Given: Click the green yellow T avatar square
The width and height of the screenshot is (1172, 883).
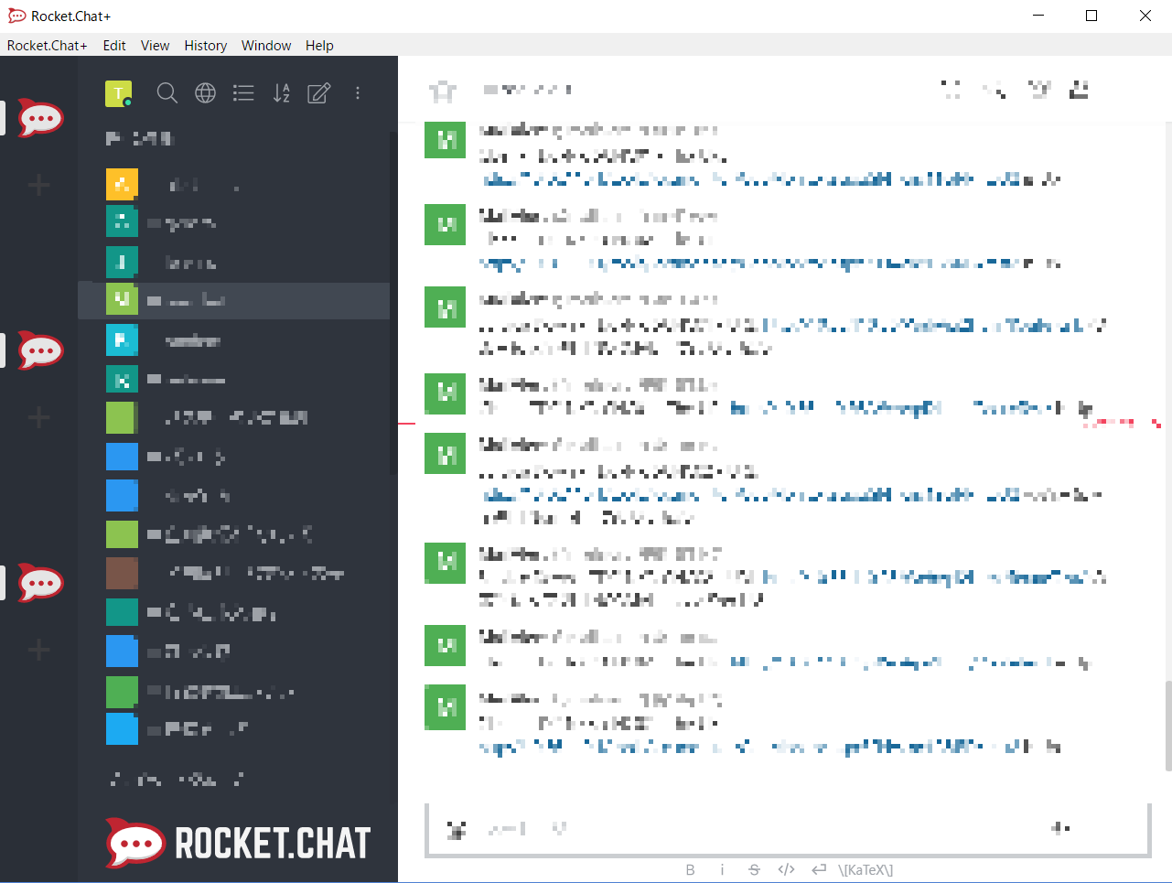Looking at the screenshot, I should click(118, 92).
